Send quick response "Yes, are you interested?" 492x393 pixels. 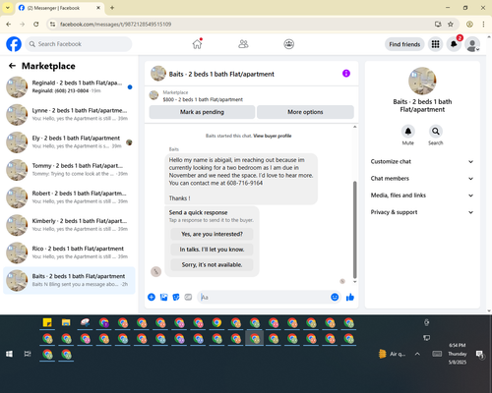click(212, 234)
